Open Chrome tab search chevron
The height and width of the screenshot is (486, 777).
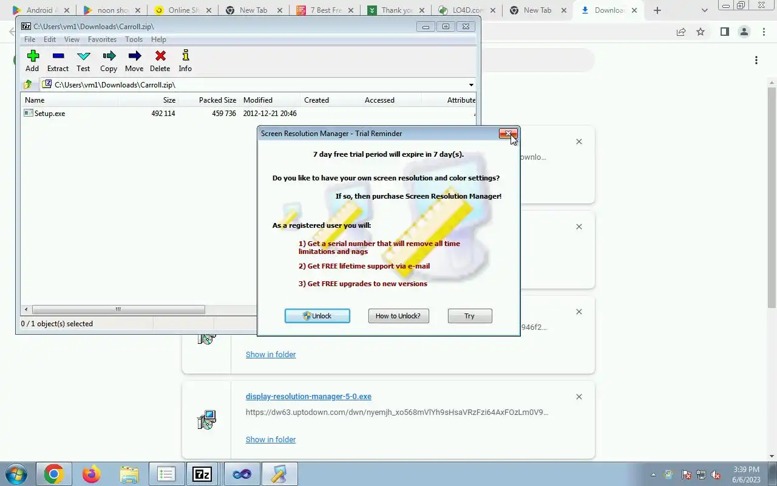coord(704,10)
